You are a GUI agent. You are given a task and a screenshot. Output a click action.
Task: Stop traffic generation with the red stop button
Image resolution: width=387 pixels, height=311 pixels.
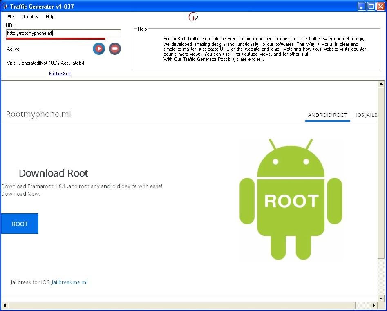(x=115, y=49)
